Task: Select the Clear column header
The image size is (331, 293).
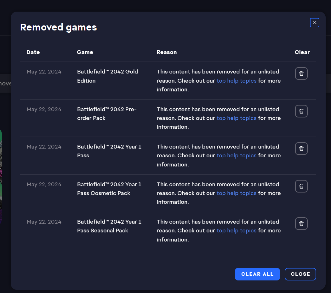Action: [x=302, y=52]
